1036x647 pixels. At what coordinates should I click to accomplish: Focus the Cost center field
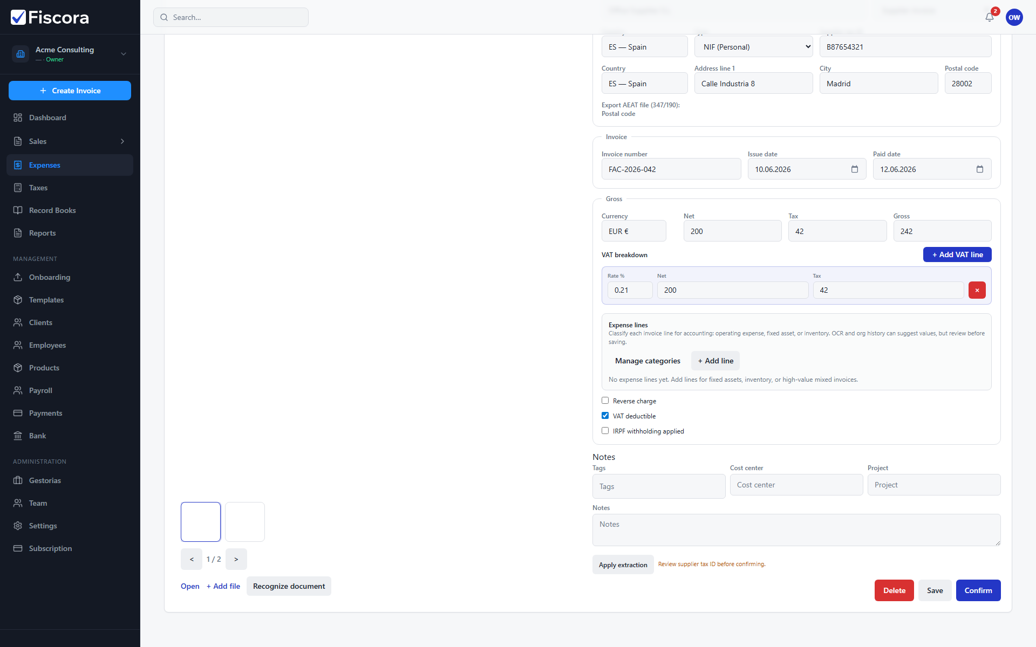(796, 485)
